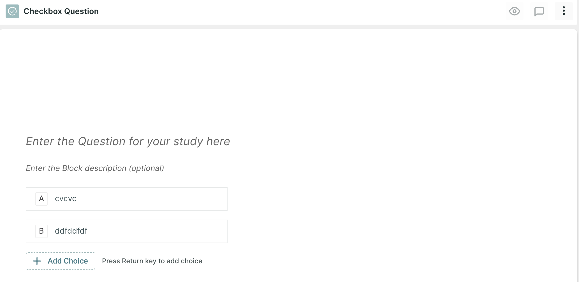Screen dimensions: 579x282
Task: Click the 'Press Return key' hint text
Action: pos(152,261)
